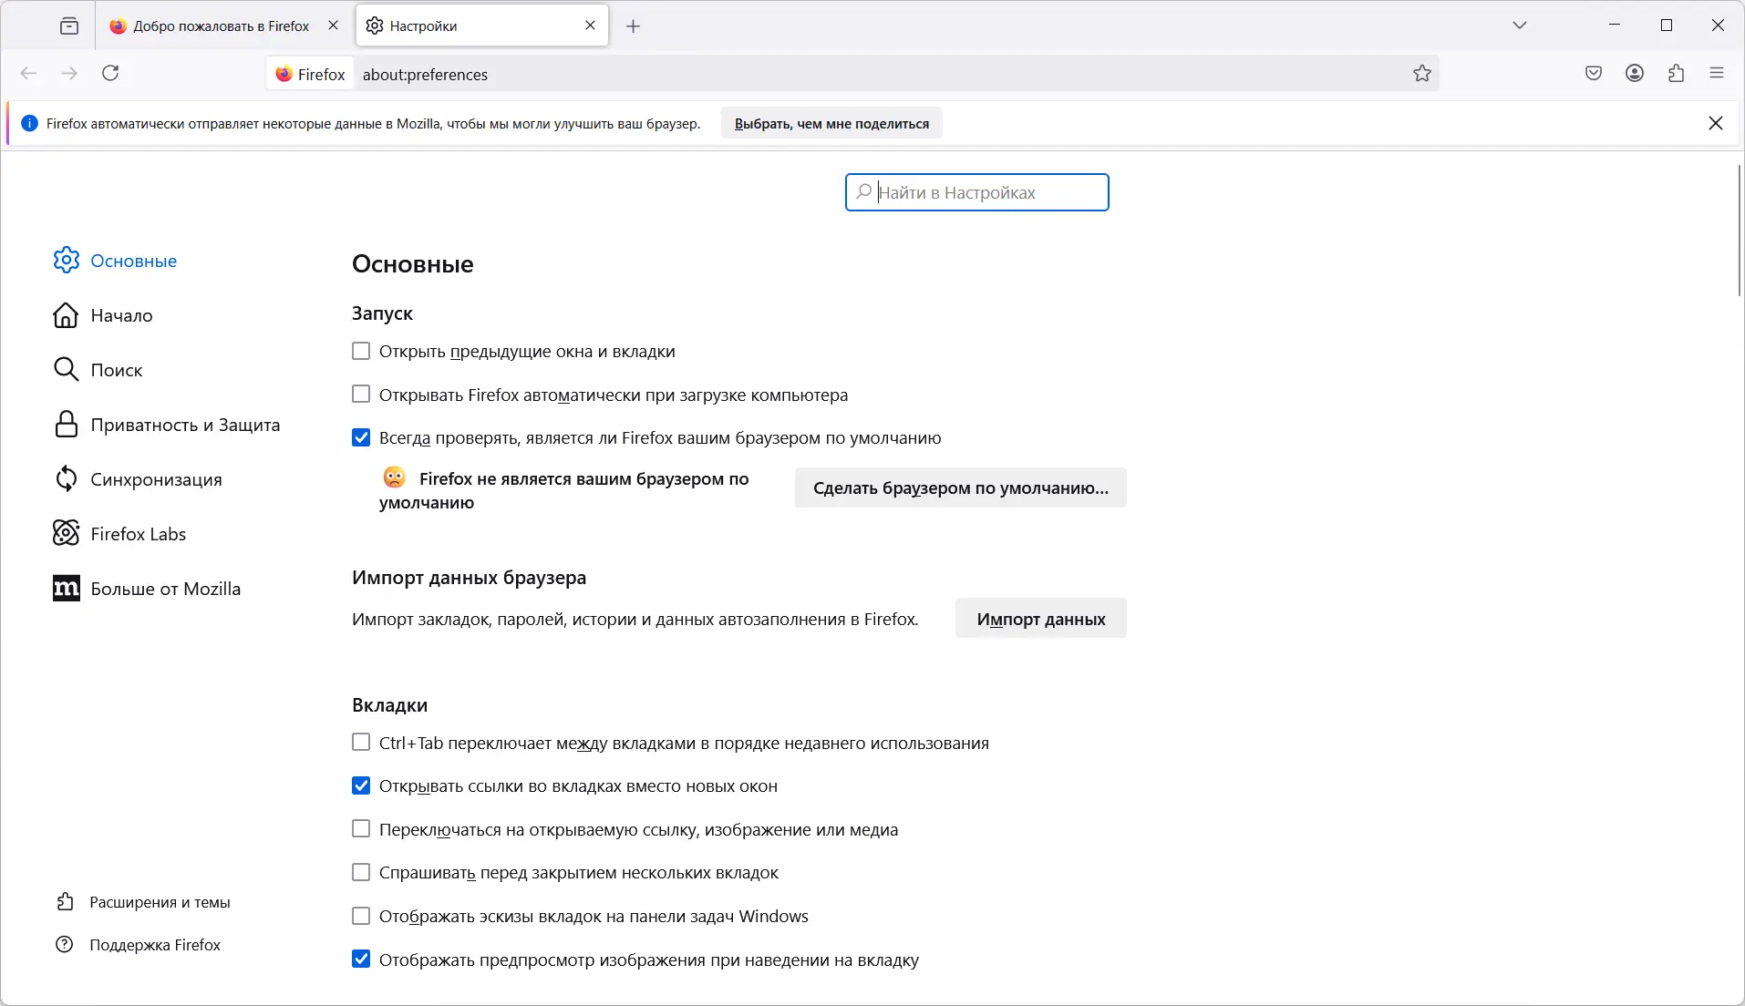Open the Firefox account profile icon

click(1635, 74)
